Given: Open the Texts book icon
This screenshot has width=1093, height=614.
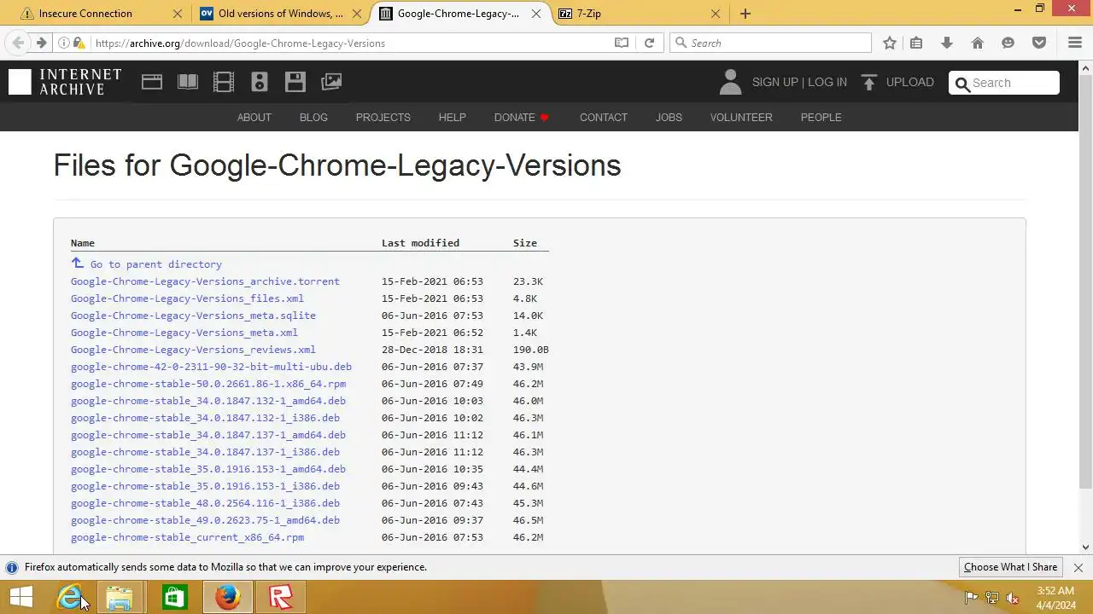Looking at the screenshot, I should click(x=188, y=82).
